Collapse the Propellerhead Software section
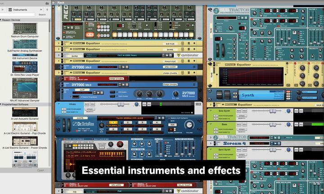324x194 pixels. (1, 105)
